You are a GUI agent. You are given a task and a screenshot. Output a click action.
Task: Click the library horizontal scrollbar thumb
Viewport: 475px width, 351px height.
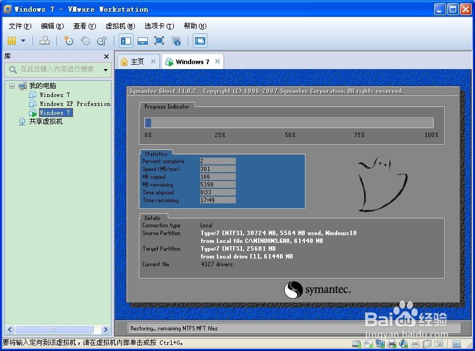coord(54,329)
